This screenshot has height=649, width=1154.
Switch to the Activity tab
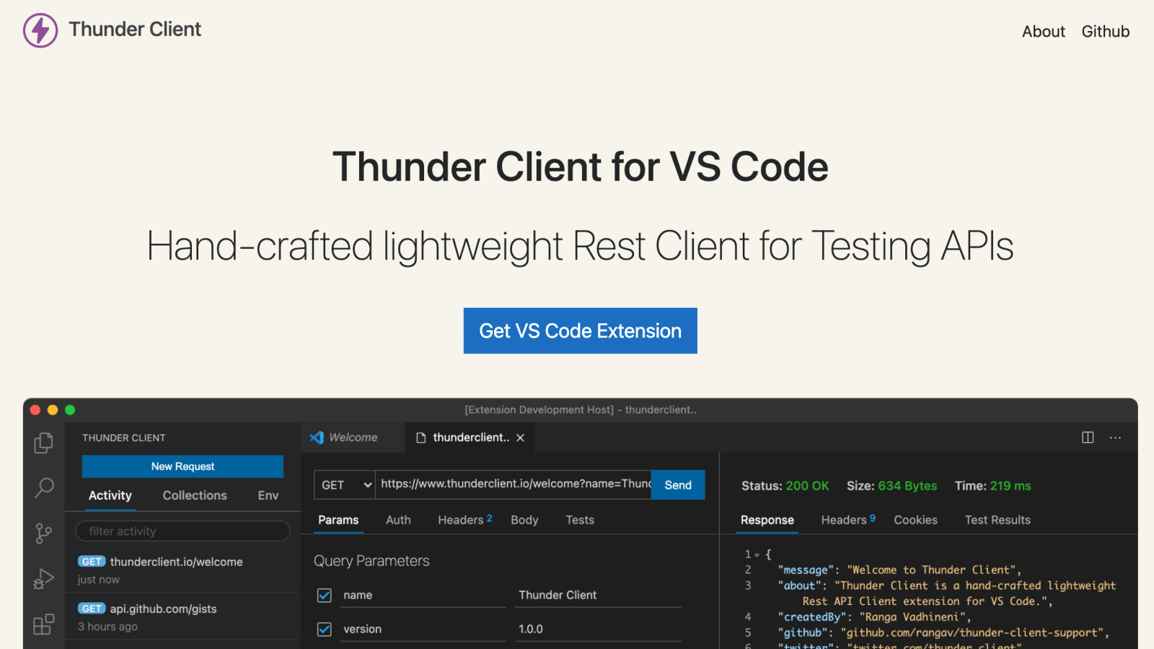110,495
